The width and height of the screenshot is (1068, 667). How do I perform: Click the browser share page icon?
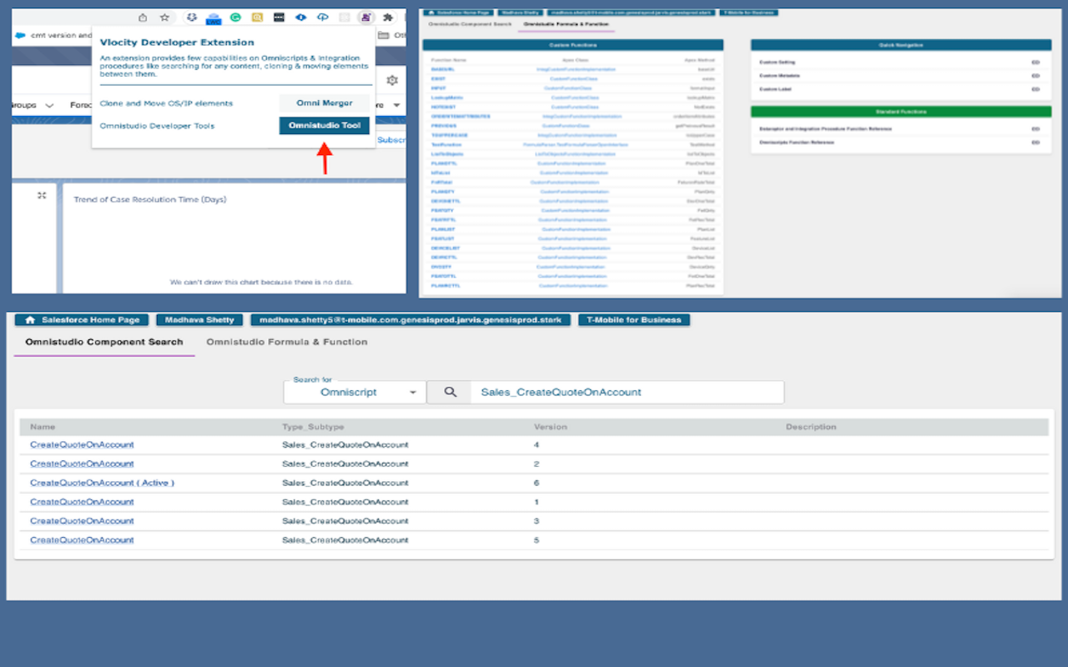point(143,17)
